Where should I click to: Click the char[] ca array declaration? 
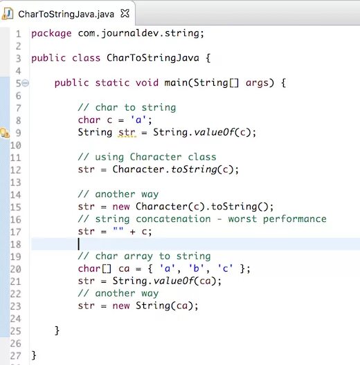tap(164, 269)
